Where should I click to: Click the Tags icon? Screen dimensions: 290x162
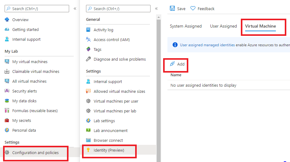pyautogui.click(x=88, y=49)
